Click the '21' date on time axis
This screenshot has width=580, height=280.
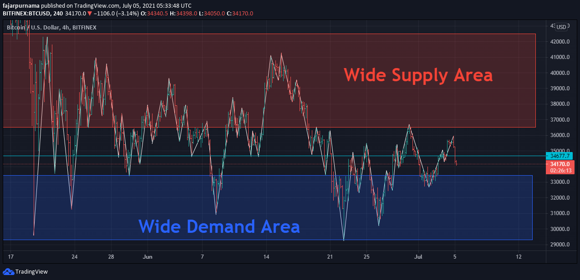click(x=330, y=257)
